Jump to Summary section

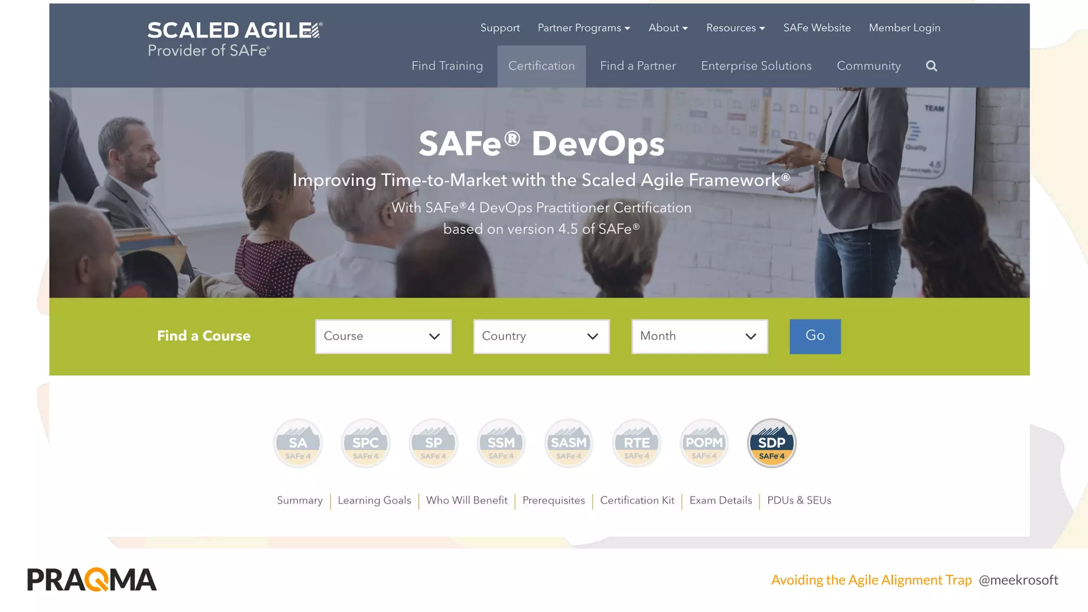[x=300, y=500]
